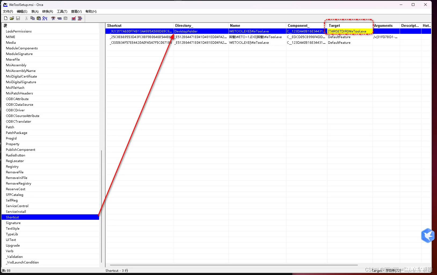Click the Find binoculars toolbar icon
Viewport: 437px width, 275px height.
click(45, 18)
